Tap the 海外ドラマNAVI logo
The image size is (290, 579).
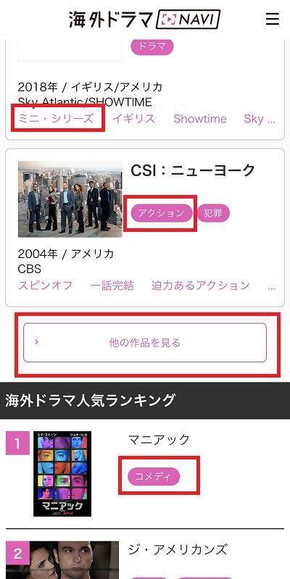click(144, 19)
